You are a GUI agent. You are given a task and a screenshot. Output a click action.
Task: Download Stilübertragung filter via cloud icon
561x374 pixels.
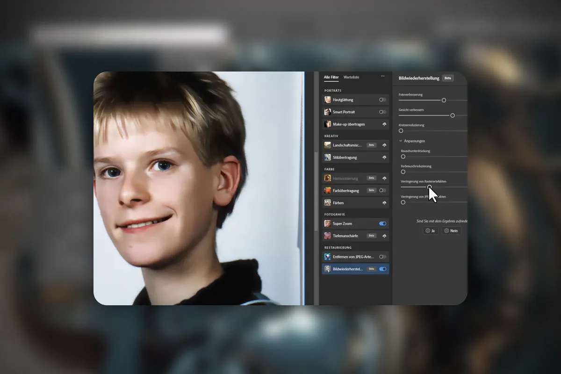[x=384, y=158]
